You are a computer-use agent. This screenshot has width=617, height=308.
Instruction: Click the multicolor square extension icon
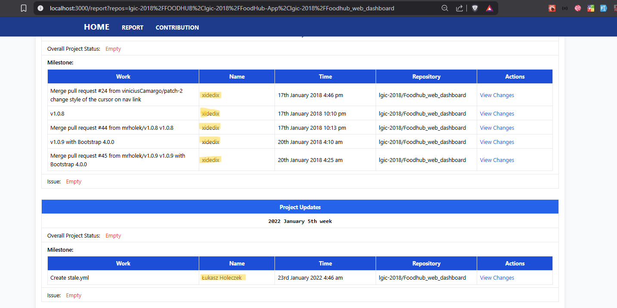point(591,8)
